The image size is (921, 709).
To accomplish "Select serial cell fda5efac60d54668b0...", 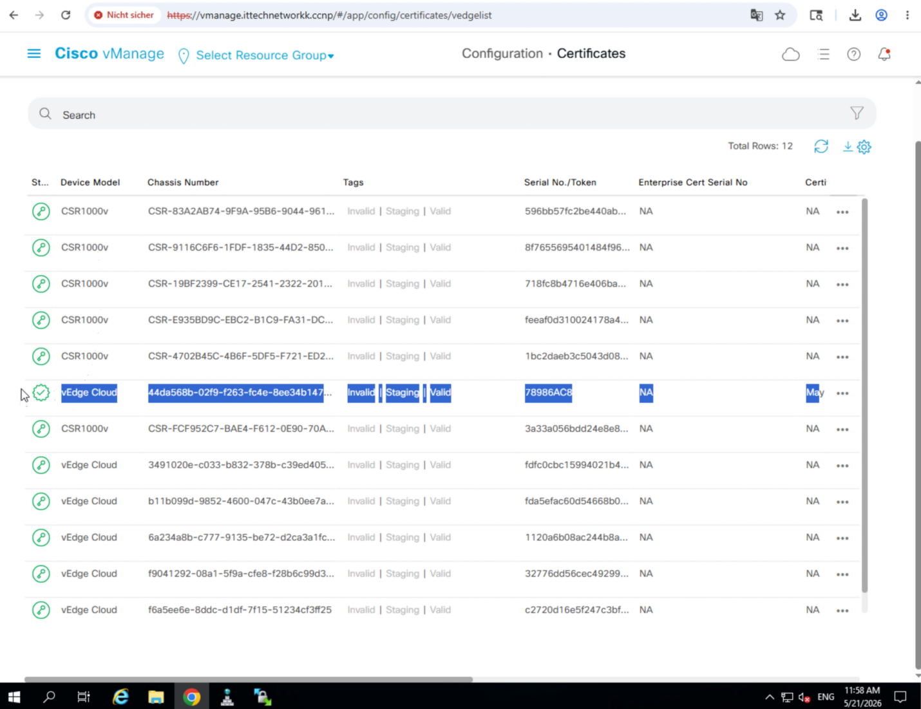I will point(576,501).
